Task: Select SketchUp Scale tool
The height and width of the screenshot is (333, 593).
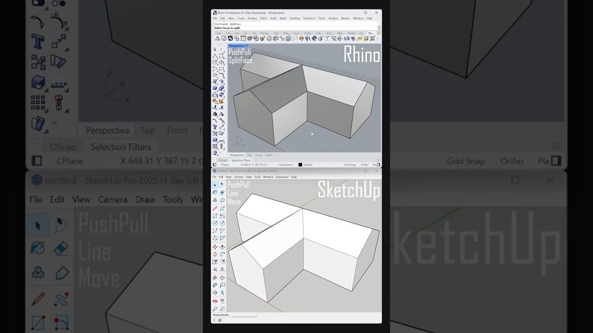Action: (x=215, y=262)
